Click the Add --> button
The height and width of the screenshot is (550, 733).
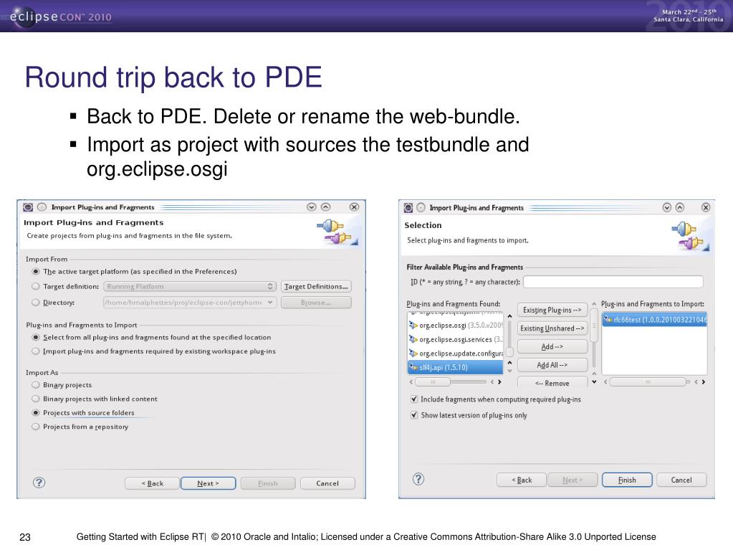552,346
